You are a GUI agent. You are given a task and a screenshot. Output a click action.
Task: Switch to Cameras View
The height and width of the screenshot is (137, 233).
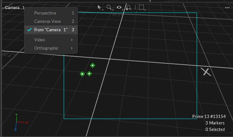point(48,21)
